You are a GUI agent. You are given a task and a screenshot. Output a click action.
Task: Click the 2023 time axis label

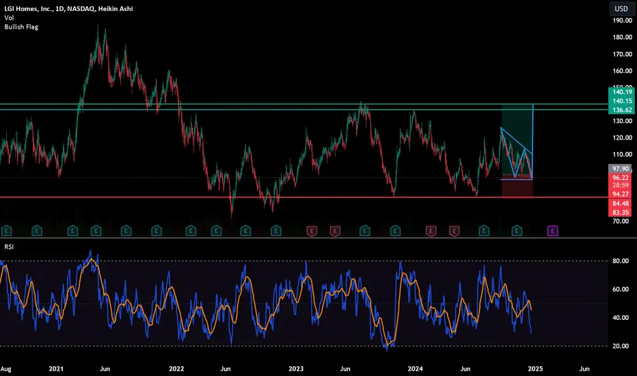[x=296, y=369]
